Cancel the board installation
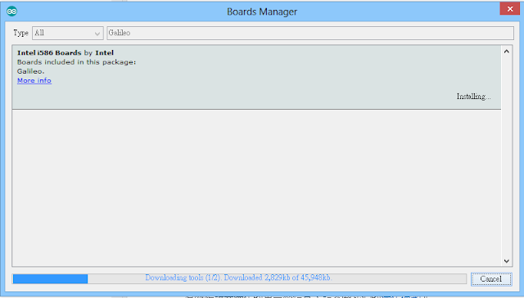The height and width of the screenshot is (298, 524). [x=491, y=279]
